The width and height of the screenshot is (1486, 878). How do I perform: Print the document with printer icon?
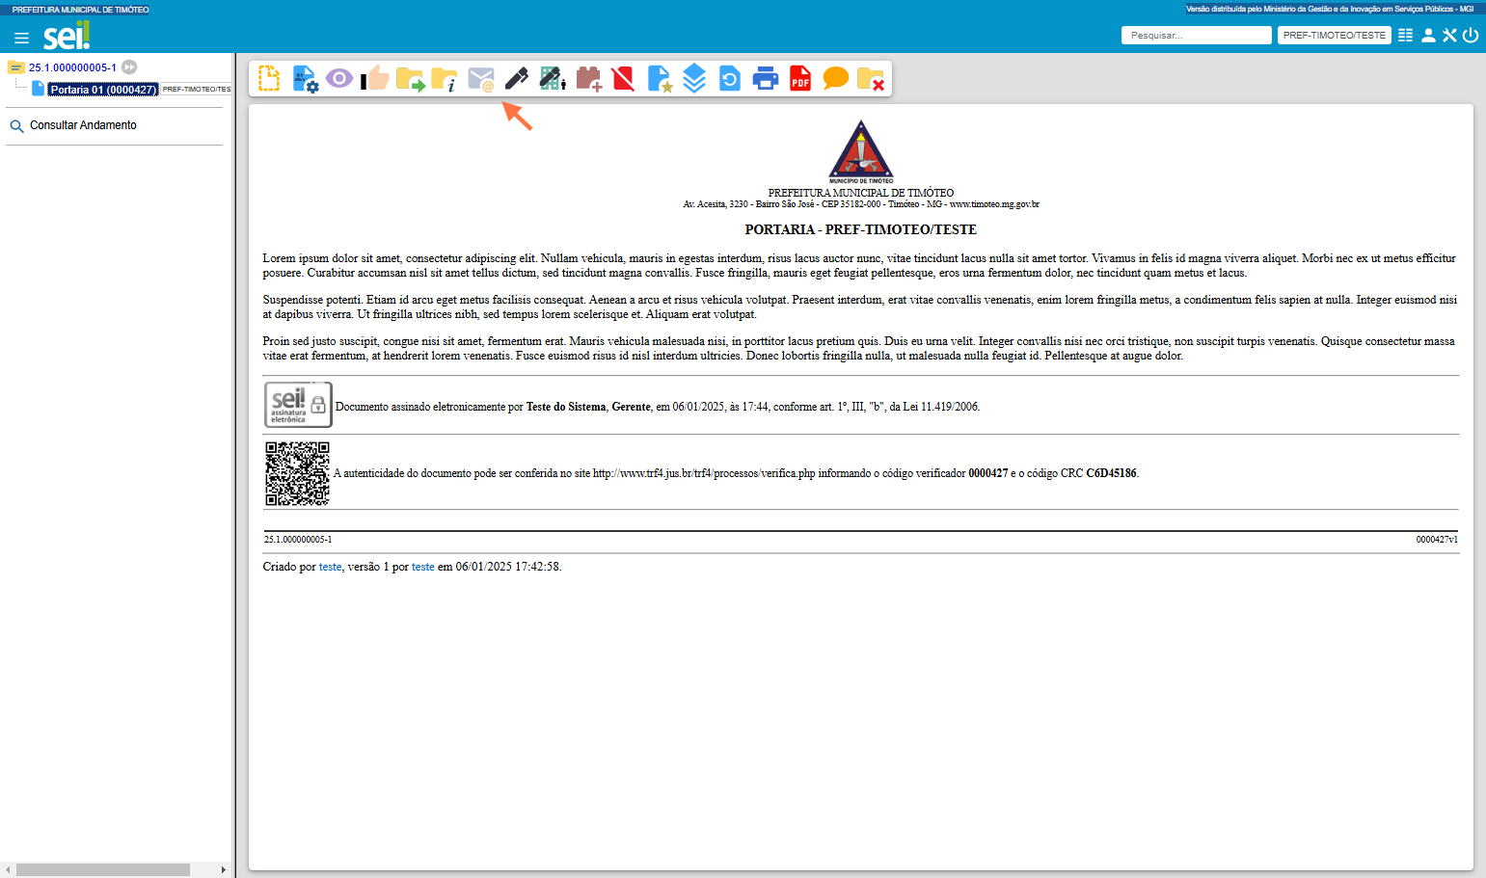(766, 78)
